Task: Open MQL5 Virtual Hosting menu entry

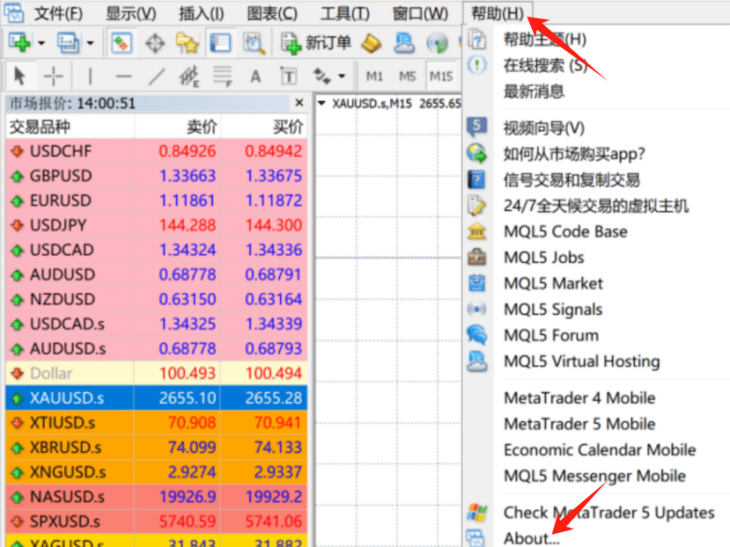Action: 582,361
